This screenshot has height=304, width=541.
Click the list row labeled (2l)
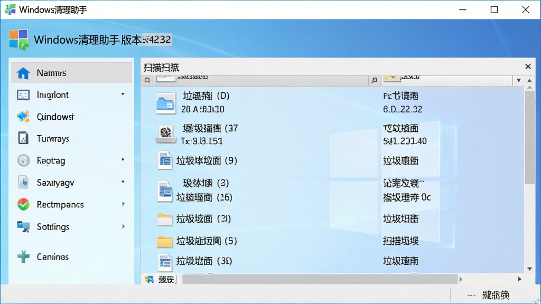pyautogui.click(x=333, y=219)
